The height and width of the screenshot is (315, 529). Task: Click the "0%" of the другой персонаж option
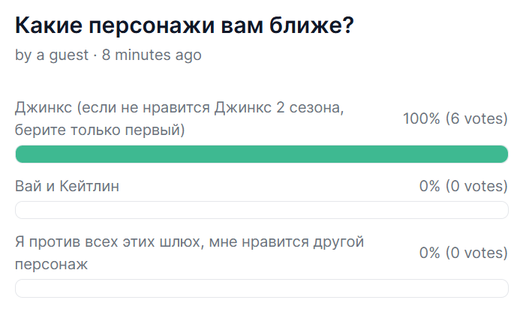(430, 253)
